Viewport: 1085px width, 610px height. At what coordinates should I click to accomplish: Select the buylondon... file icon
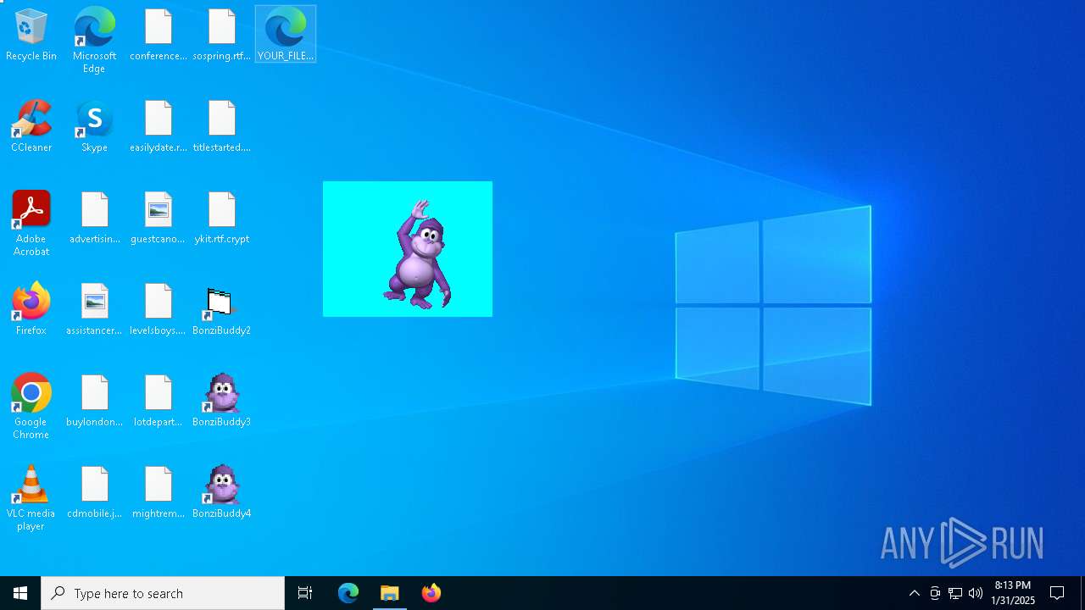coord(95,401)
